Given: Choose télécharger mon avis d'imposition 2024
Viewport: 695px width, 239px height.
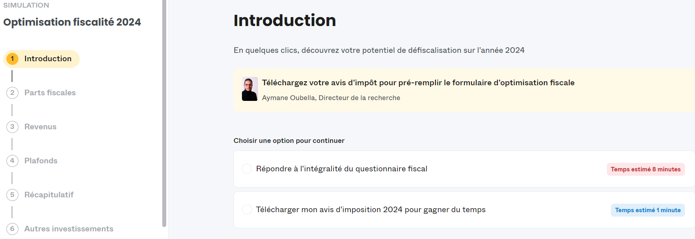Looking at the screenshot, I should click(371, 209).
